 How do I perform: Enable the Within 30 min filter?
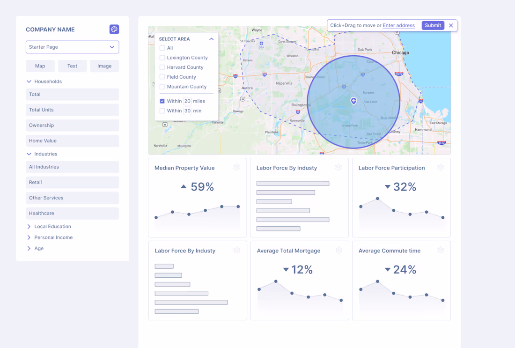point(162,111)
